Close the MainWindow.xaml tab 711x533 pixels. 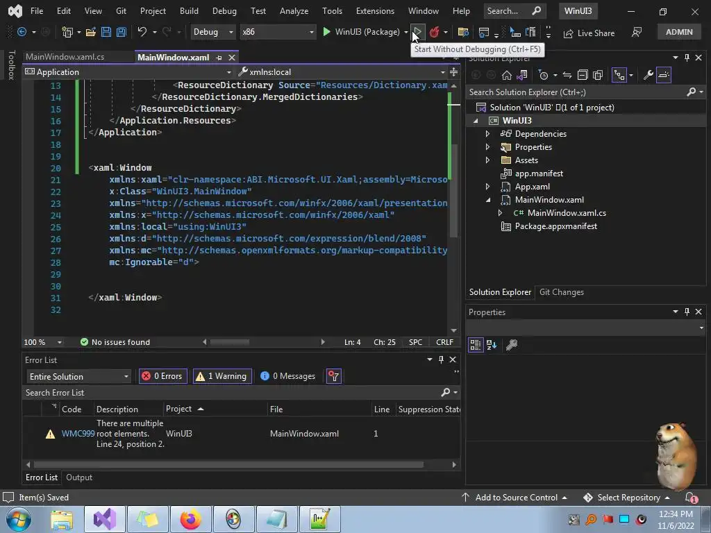pyautogui.click(x=232, y=58)
